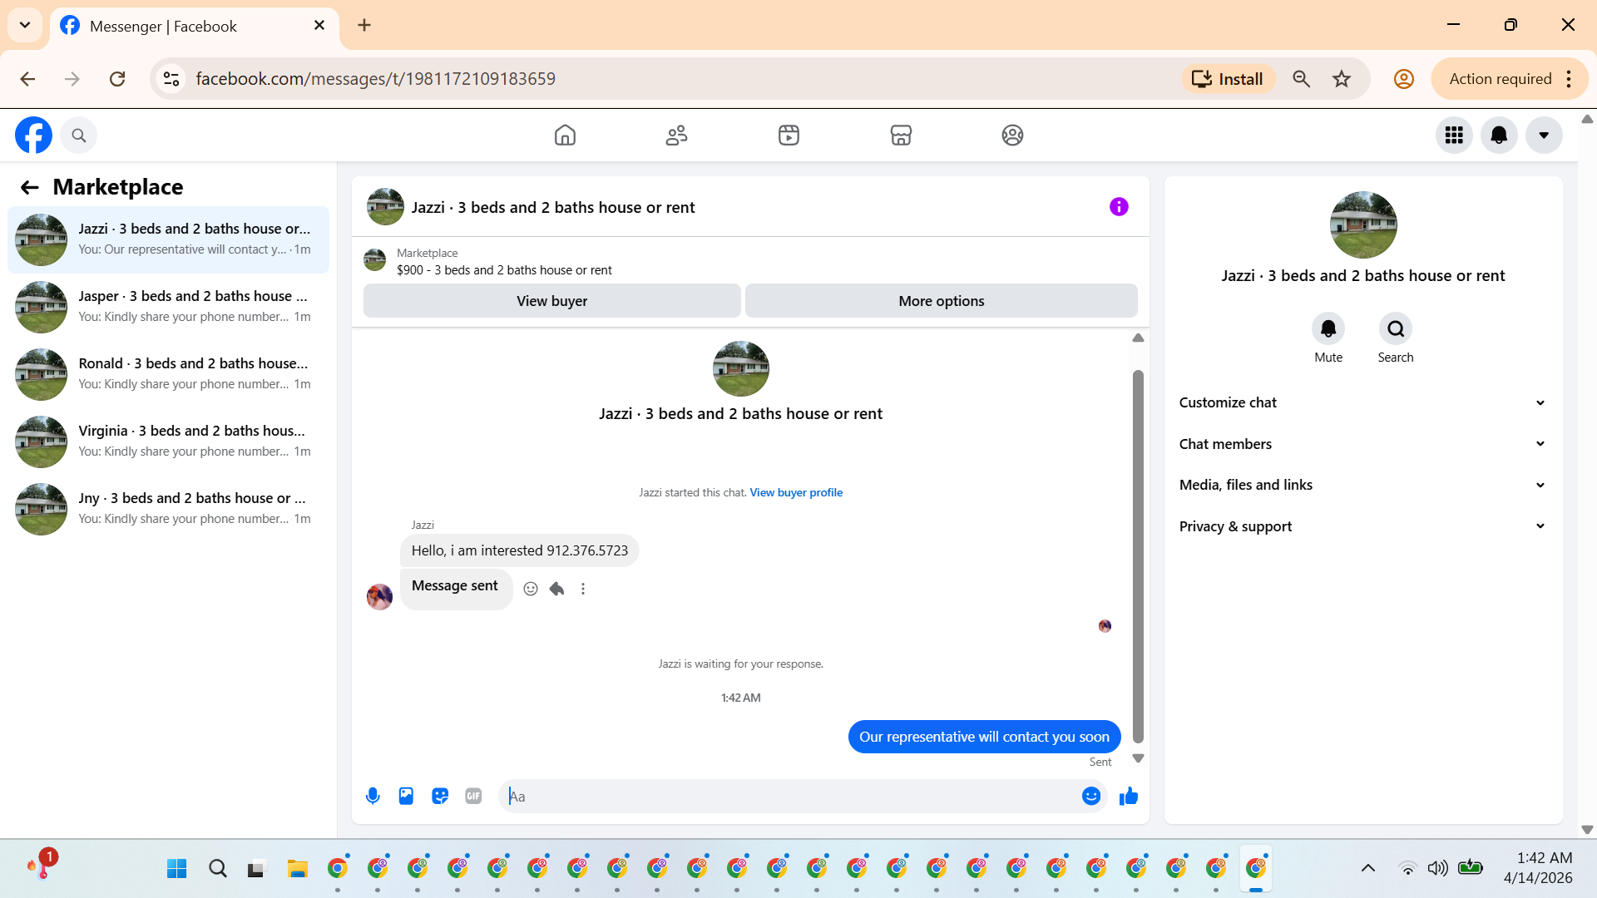Expand the Chat members section
The width and height of the screenshot is (1597, 898).
(1362, 444)
